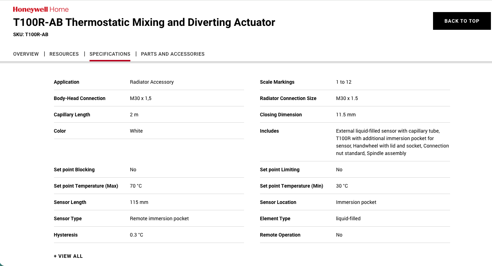
Task: Click the Set point Temperature (Max) label
Action: pos(86,186)
